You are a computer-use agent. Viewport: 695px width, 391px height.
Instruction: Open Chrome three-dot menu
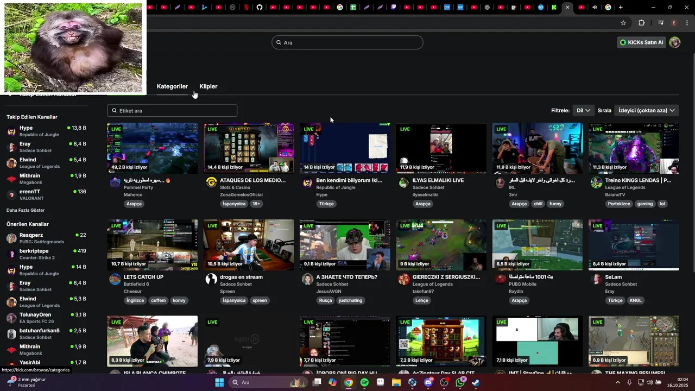(x=687, y=23)
